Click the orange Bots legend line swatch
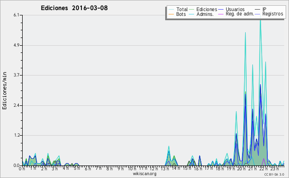Viewport: 289px width, 178px height. coord(171,14)
